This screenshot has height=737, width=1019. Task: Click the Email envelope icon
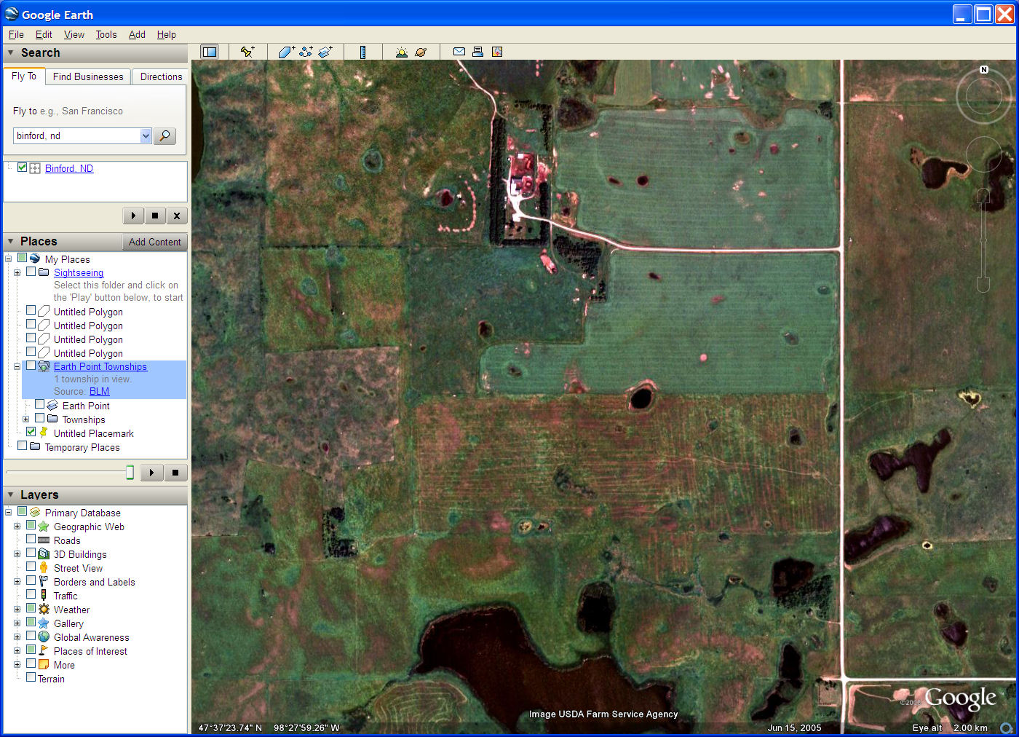click(459, 52)
